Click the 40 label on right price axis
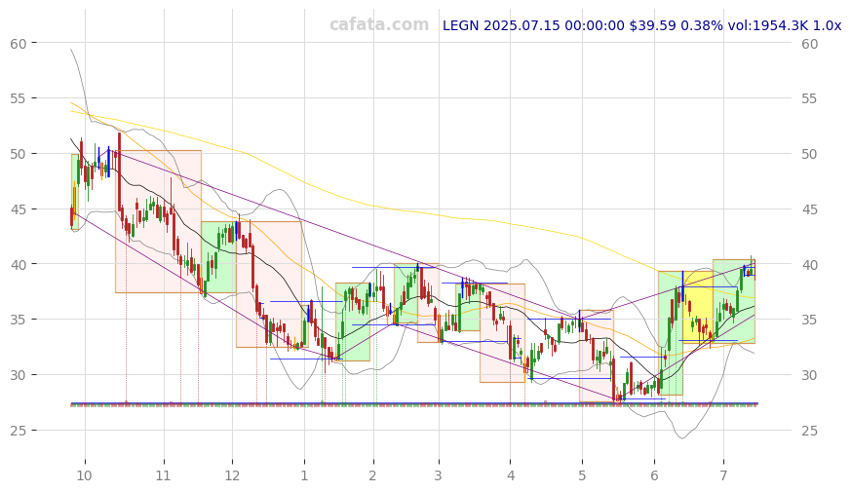 [810, 265]
